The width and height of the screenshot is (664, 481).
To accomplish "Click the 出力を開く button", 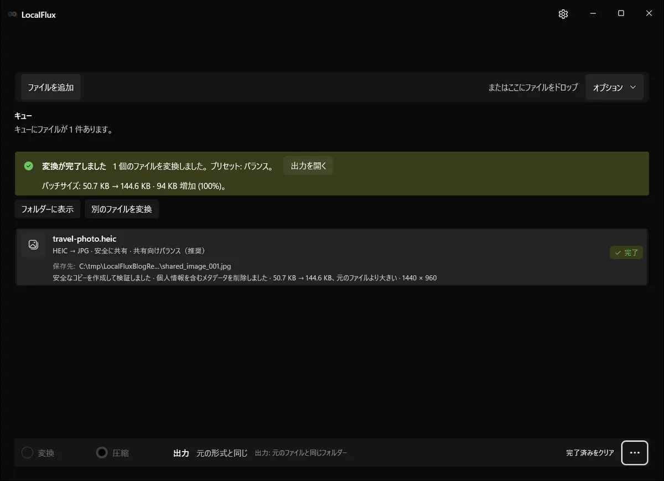I will point(308,166).
